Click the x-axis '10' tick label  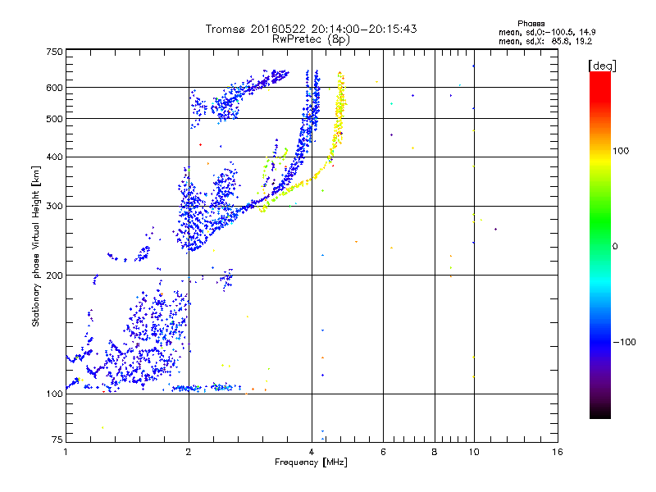click(474, 452)
